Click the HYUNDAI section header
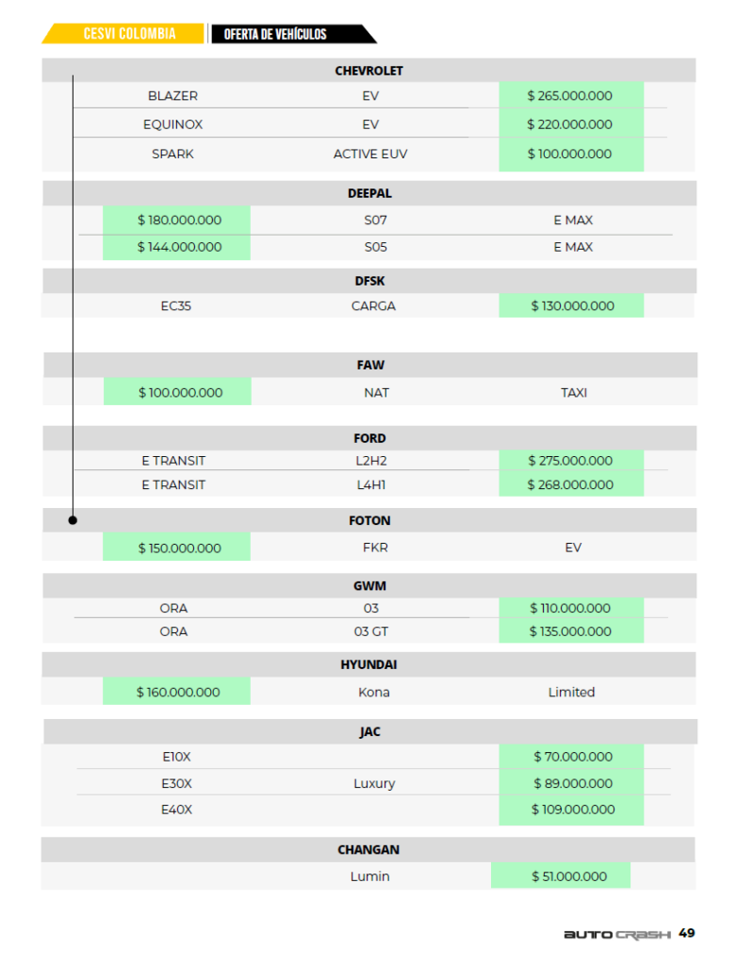Screen dimensions: 737x965 [368, 664]
